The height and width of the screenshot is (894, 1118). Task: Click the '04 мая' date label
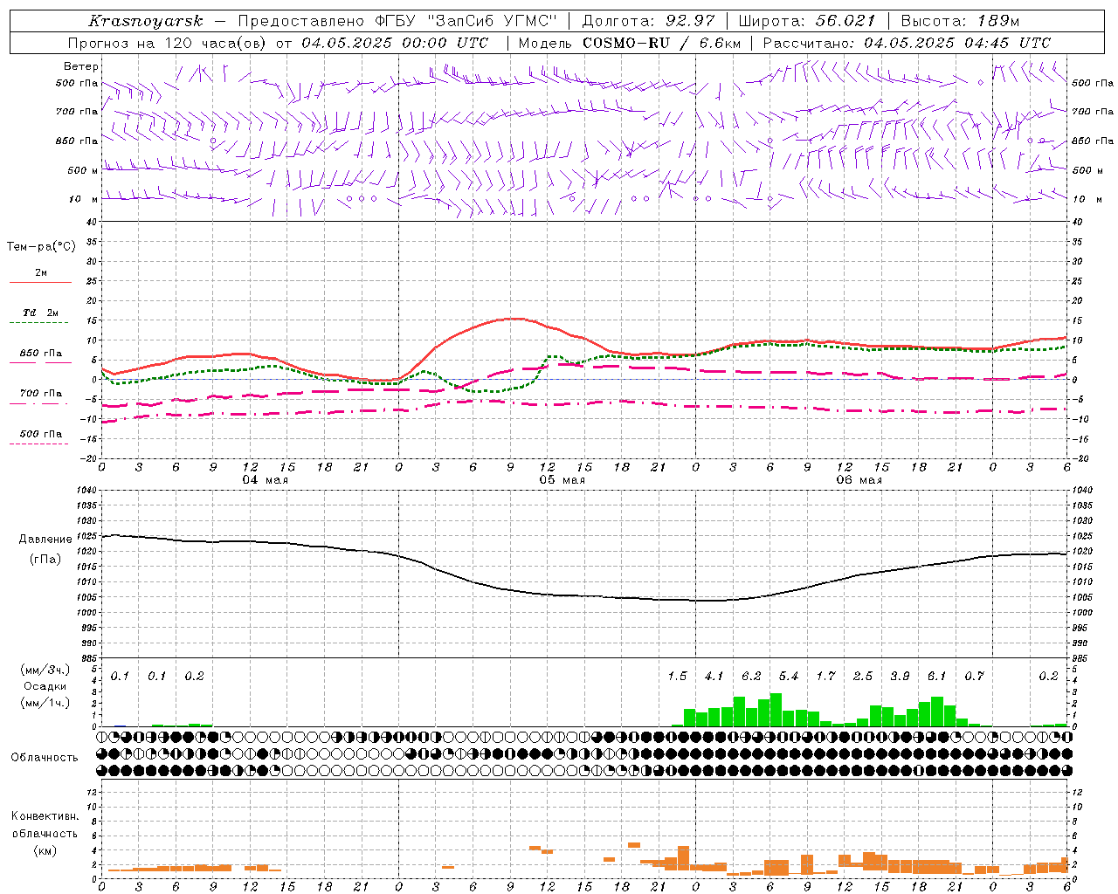click(x=265, y=480)
